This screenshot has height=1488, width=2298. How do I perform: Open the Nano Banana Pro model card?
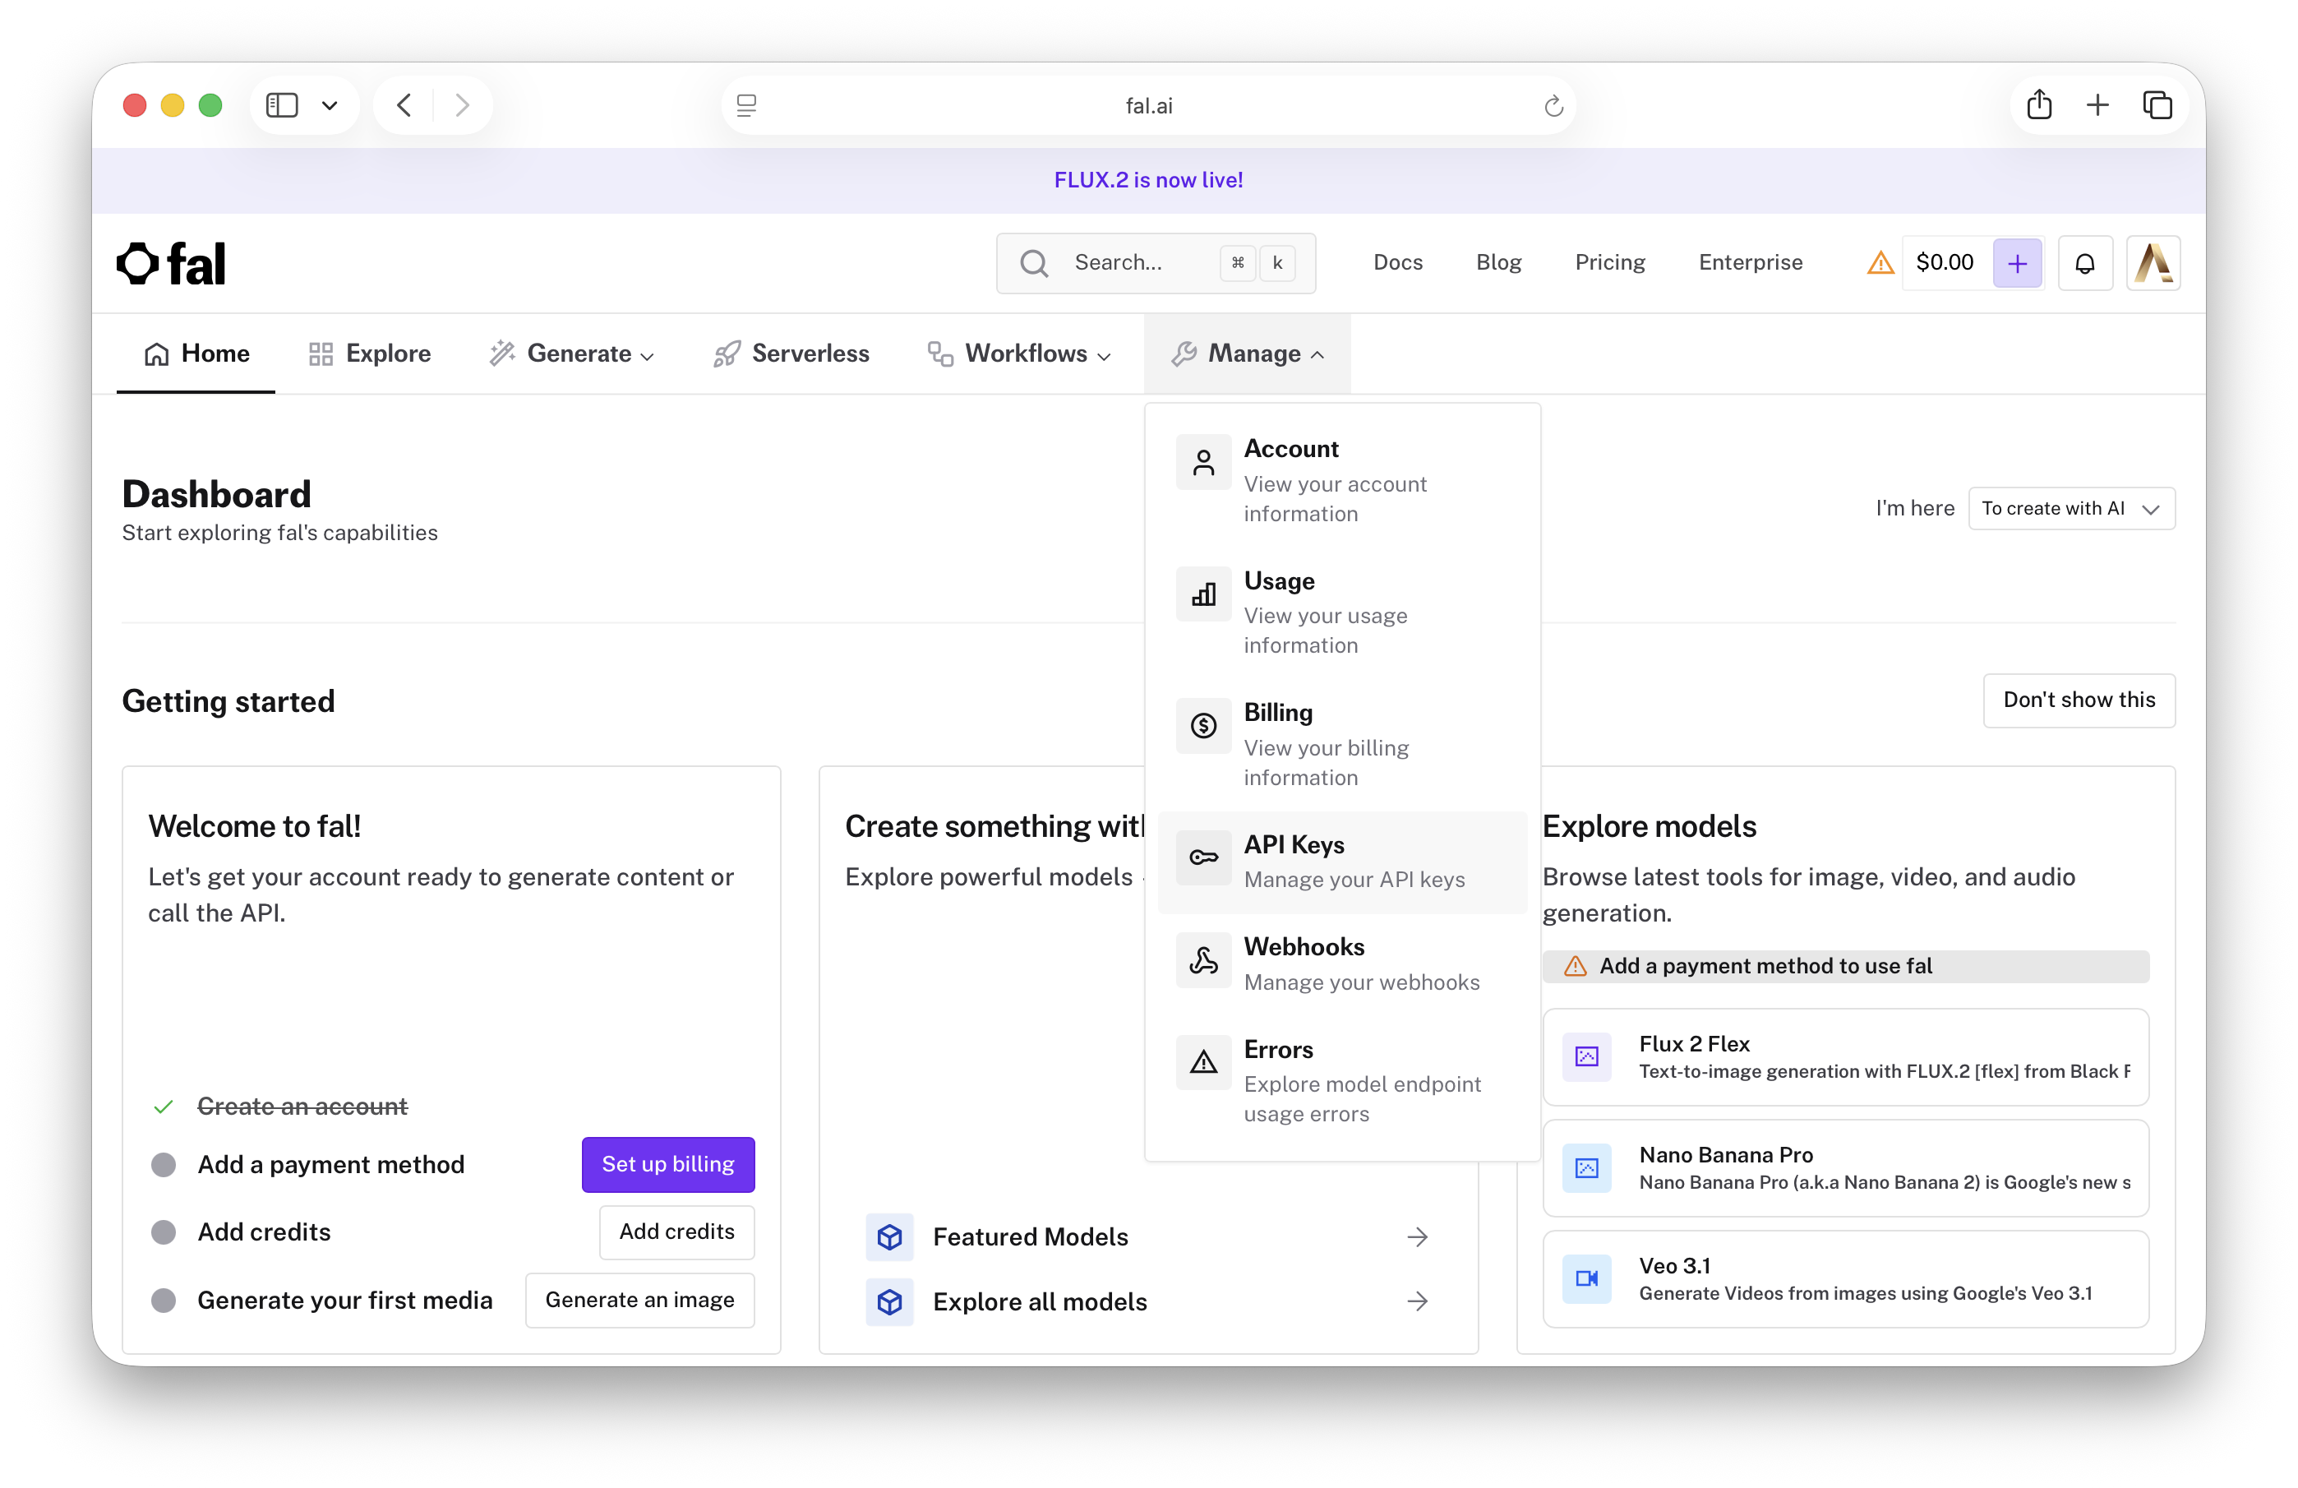point(1845,1168)
